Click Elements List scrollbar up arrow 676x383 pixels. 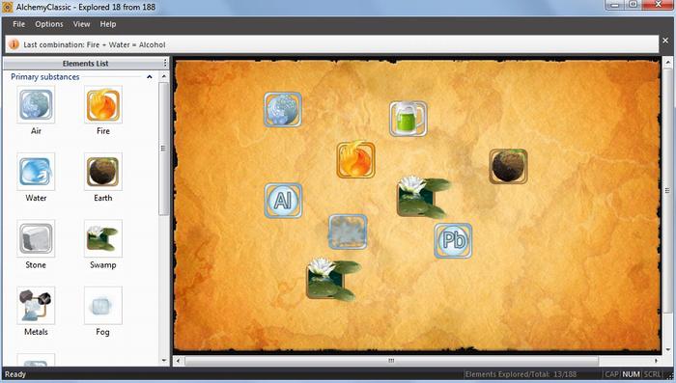(164, 76)
